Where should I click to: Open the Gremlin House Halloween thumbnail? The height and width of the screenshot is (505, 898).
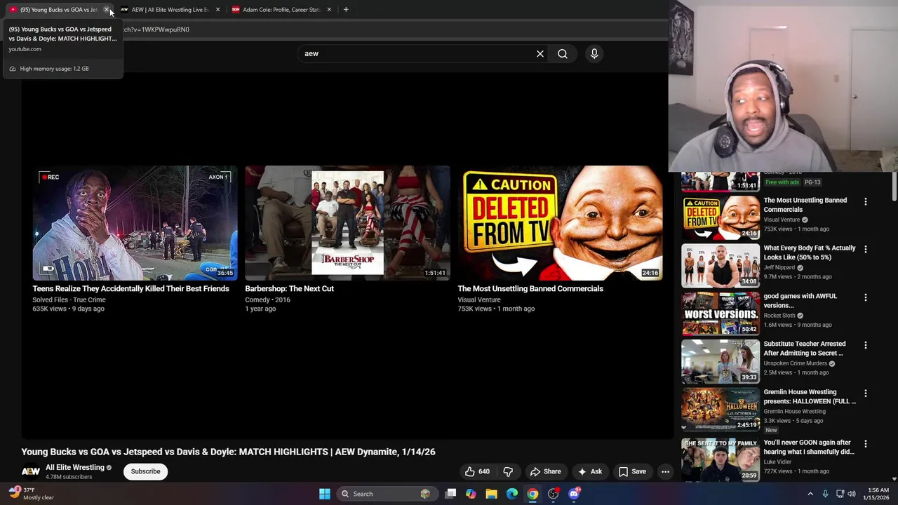pyautogui.click(x=721, y=410)
